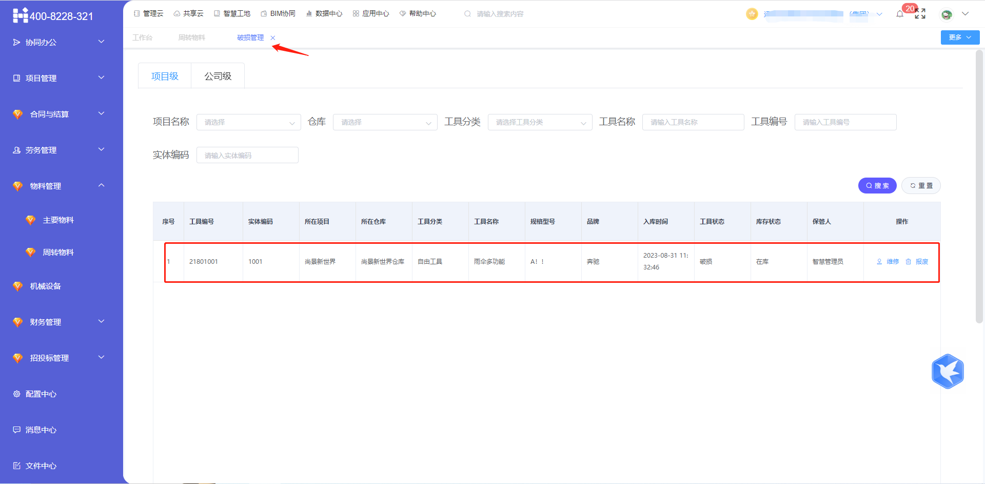
Task: Click the 文件中心 file icon
Action: 16,466
